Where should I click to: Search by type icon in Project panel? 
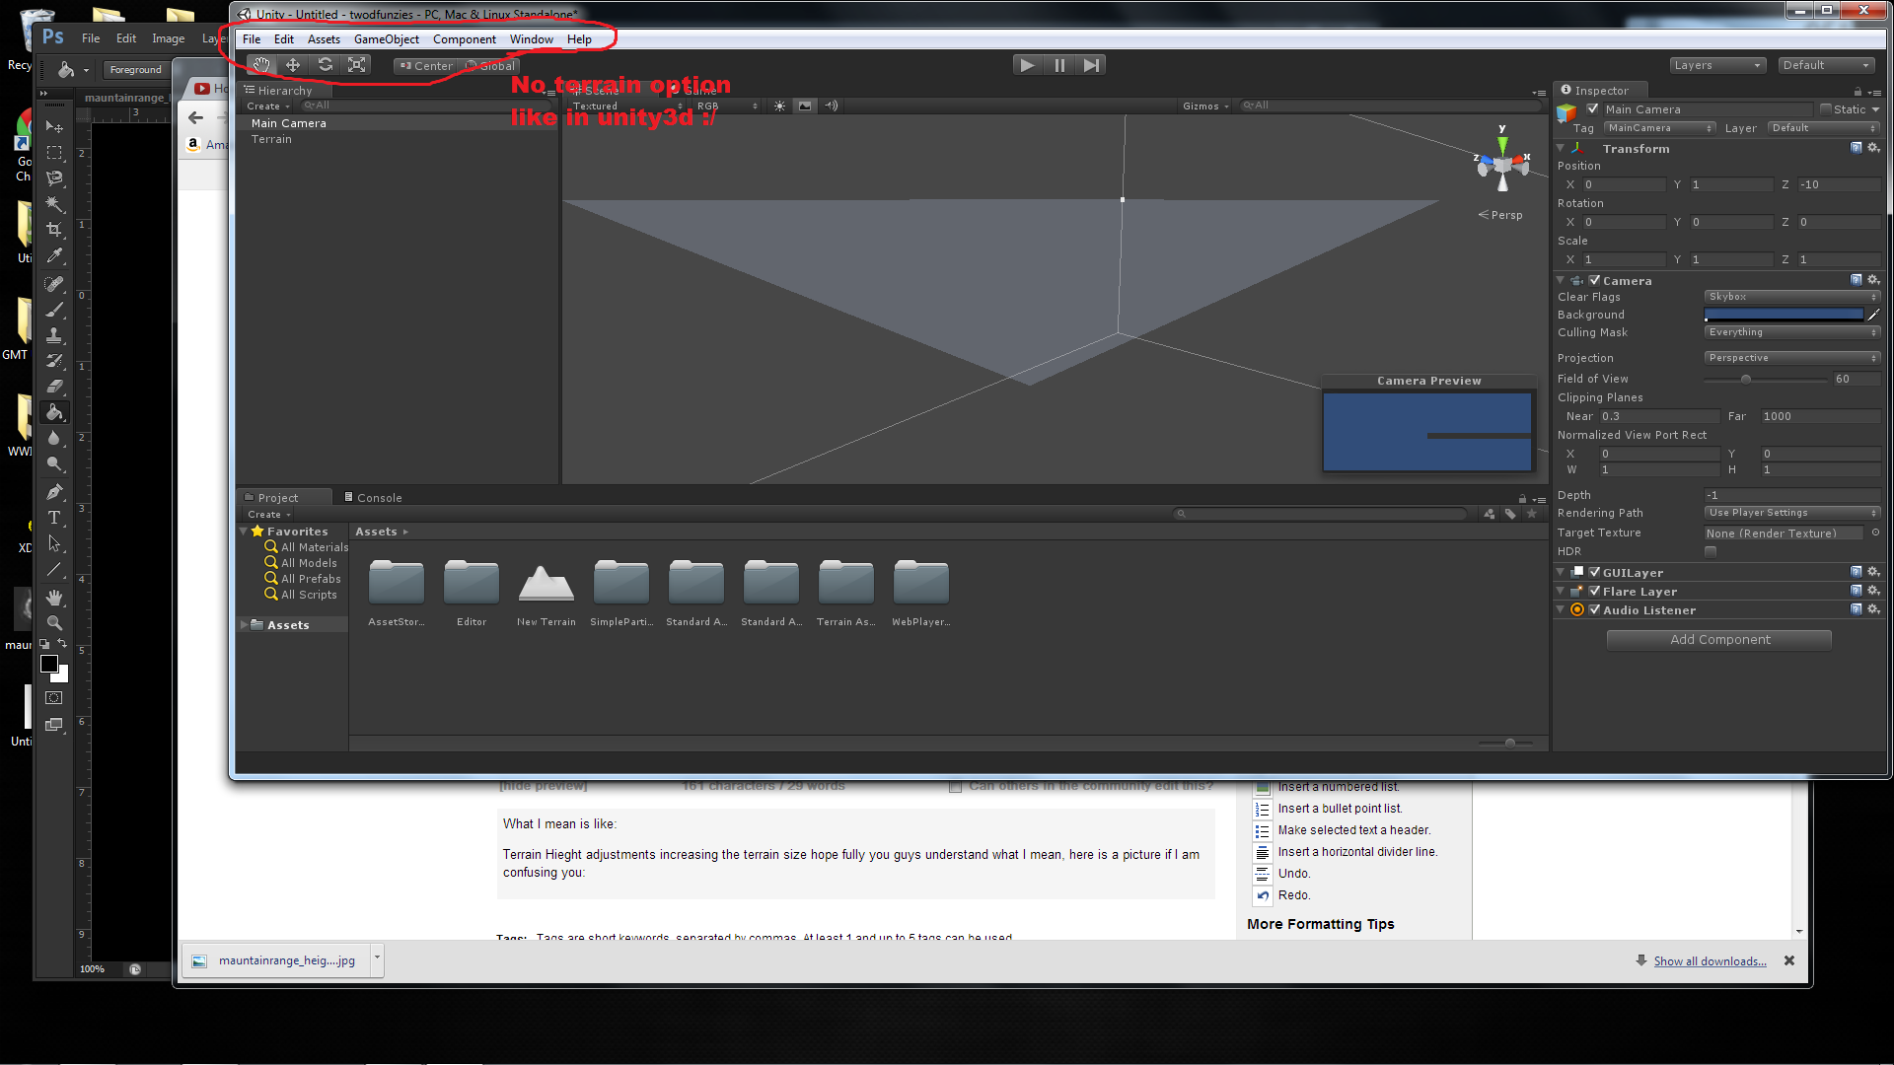pyautogui.click(x=1490, y=514)
